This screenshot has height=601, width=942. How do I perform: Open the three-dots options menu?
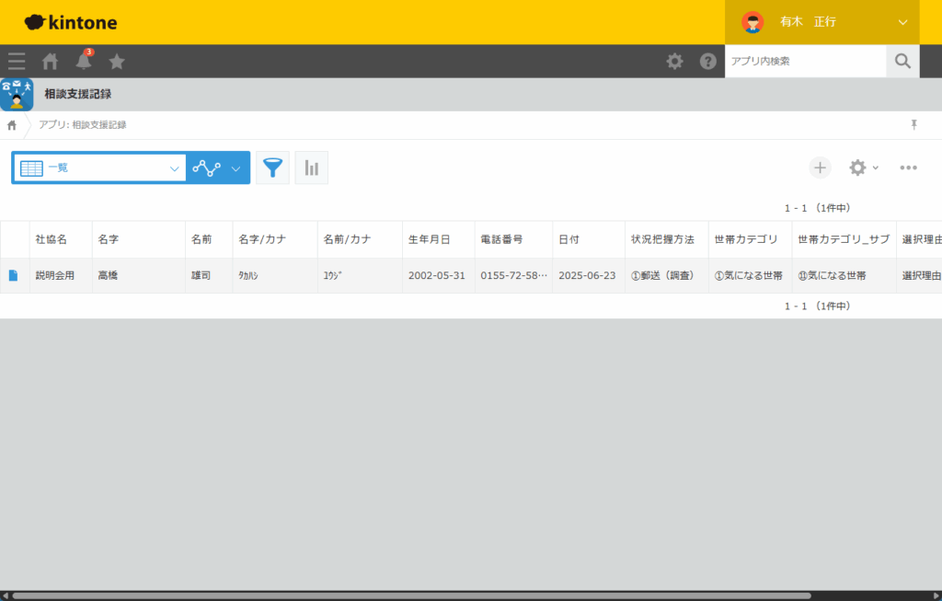pos(908,168)
